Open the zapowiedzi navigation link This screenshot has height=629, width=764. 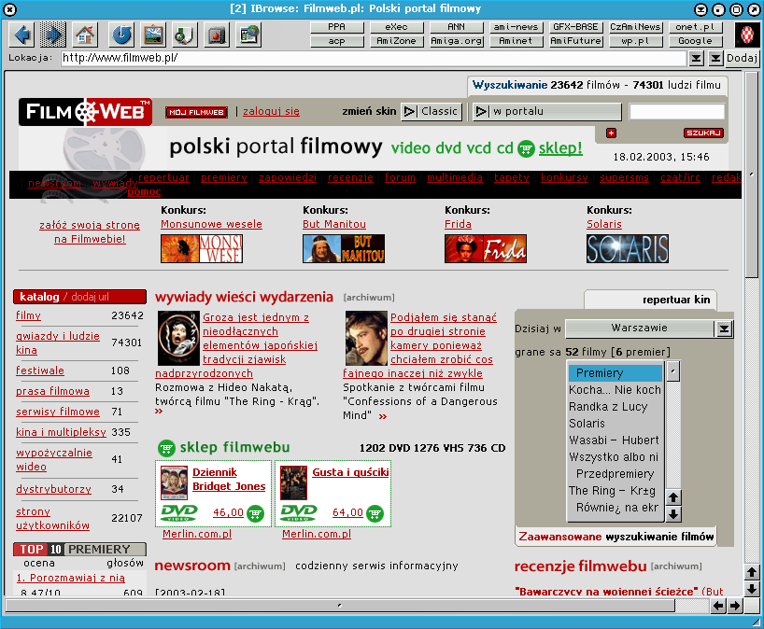coord(288,177)
